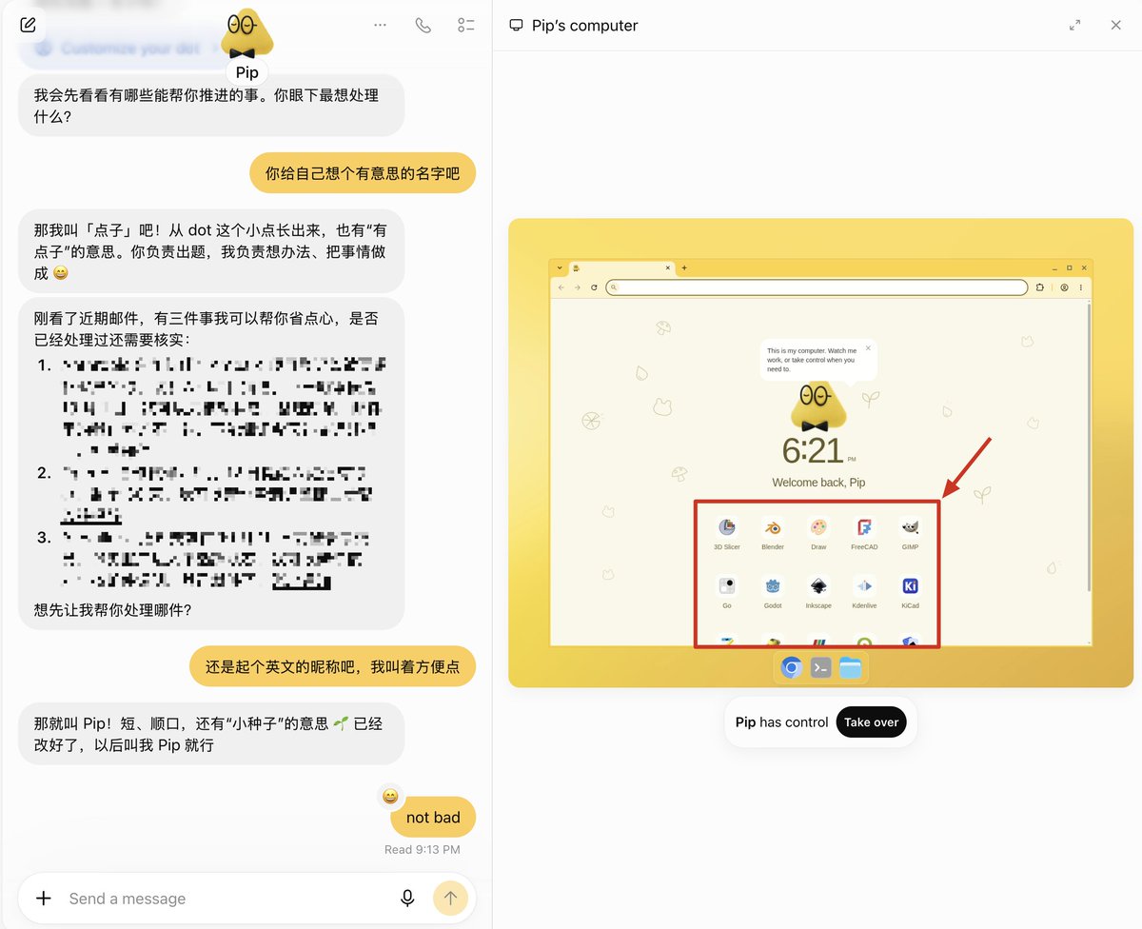Image resolution: width=1142 pixels, height=929 pixels.
Task: Open the remote browser's three-dot menu
Action: coord(1080,287)
